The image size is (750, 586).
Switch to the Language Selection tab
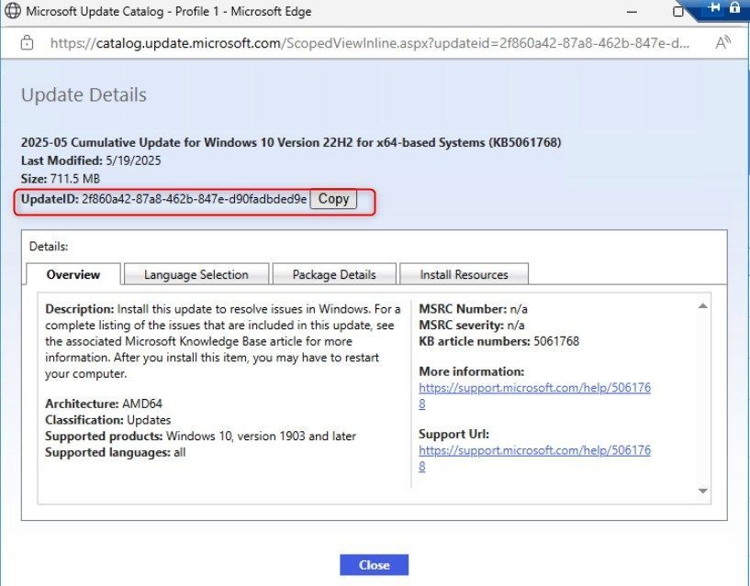196,274
